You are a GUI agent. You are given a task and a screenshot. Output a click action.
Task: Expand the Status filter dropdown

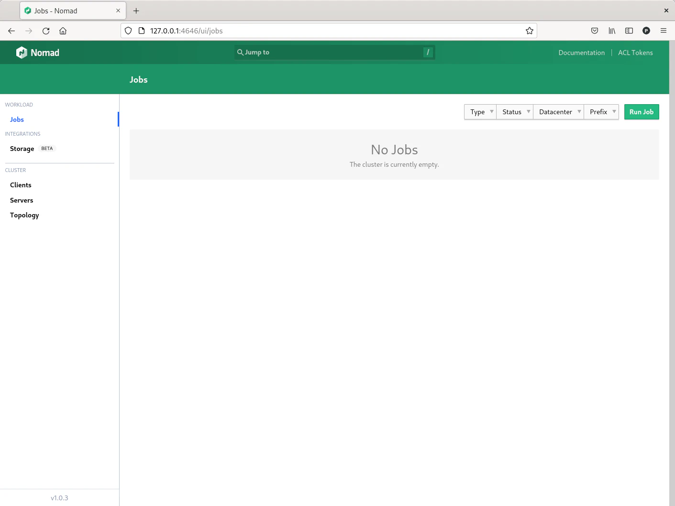coord(515,112)
